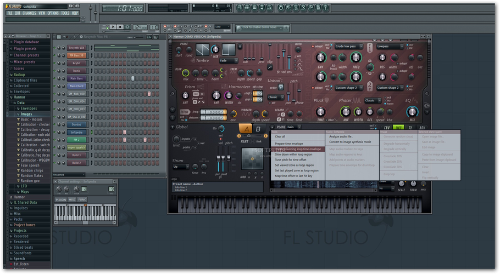Open the Phaser 'Classic' type dropdown
This screenshot has height=274, width=500.
(x=373, y=100)
